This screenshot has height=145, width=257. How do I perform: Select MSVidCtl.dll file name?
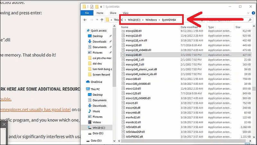click(x=133, y=127)
